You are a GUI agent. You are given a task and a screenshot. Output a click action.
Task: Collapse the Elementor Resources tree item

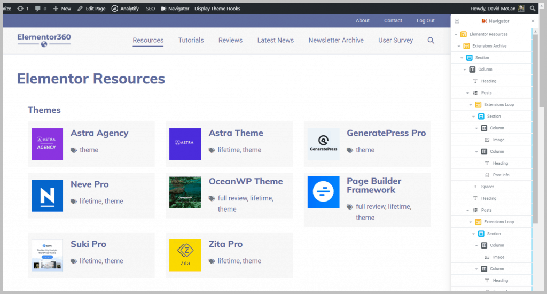tap(456, 34)
